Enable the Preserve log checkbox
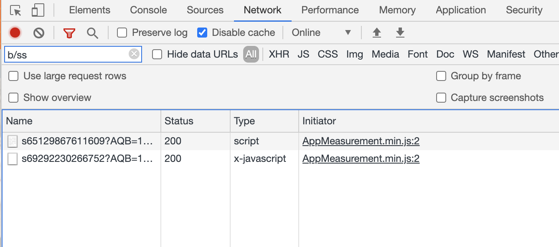Image resolution: width=559 pixels, height=247 pixels. coord(122,33)
